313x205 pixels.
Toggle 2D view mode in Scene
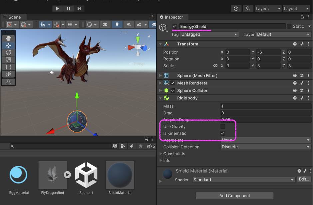105,25
